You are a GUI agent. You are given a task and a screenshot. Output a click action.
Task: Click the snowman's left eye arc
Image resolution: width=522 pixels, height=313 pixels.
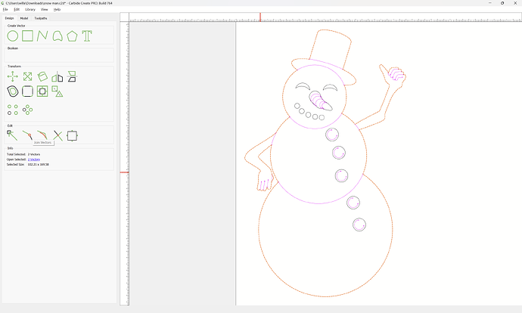click(303, 85)
